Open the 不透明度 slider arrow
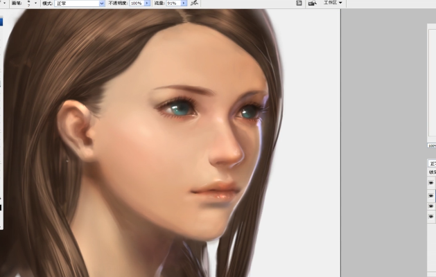 pos(147,3)
